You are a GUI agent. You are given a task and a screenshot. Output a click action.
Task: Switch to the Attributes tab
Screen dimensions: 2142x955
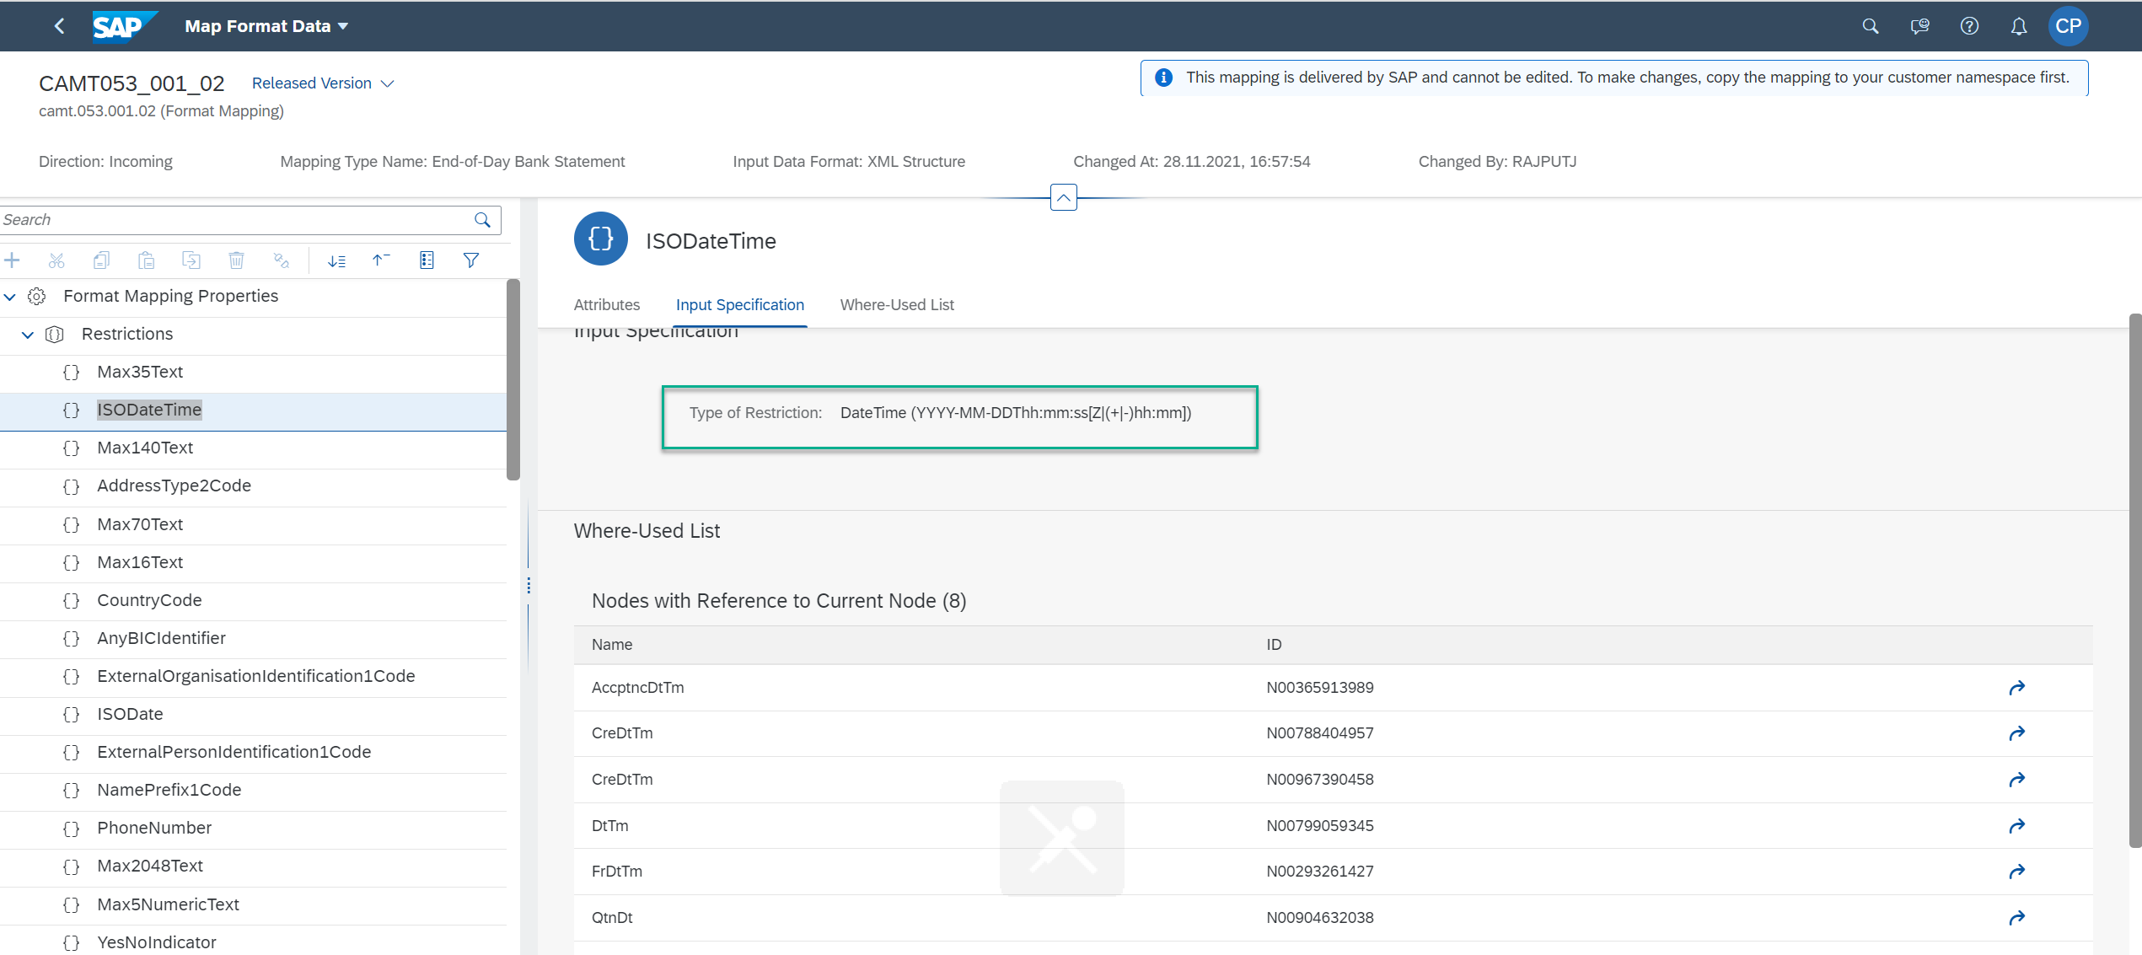[x=607, y=305]
